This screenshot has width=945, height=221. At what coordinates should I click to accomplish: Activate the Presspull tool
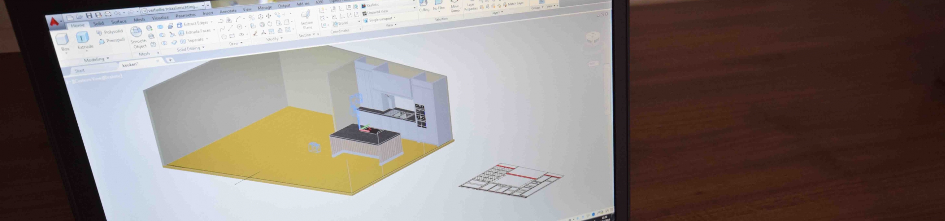point(112,41)
